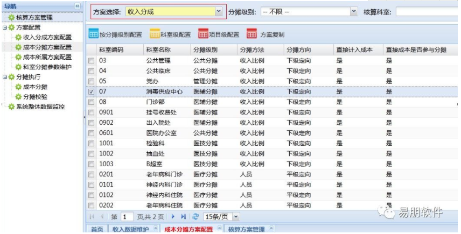Check the checkbox for row 03 公共管理
The image size is (461, 234).
point(92,61)
